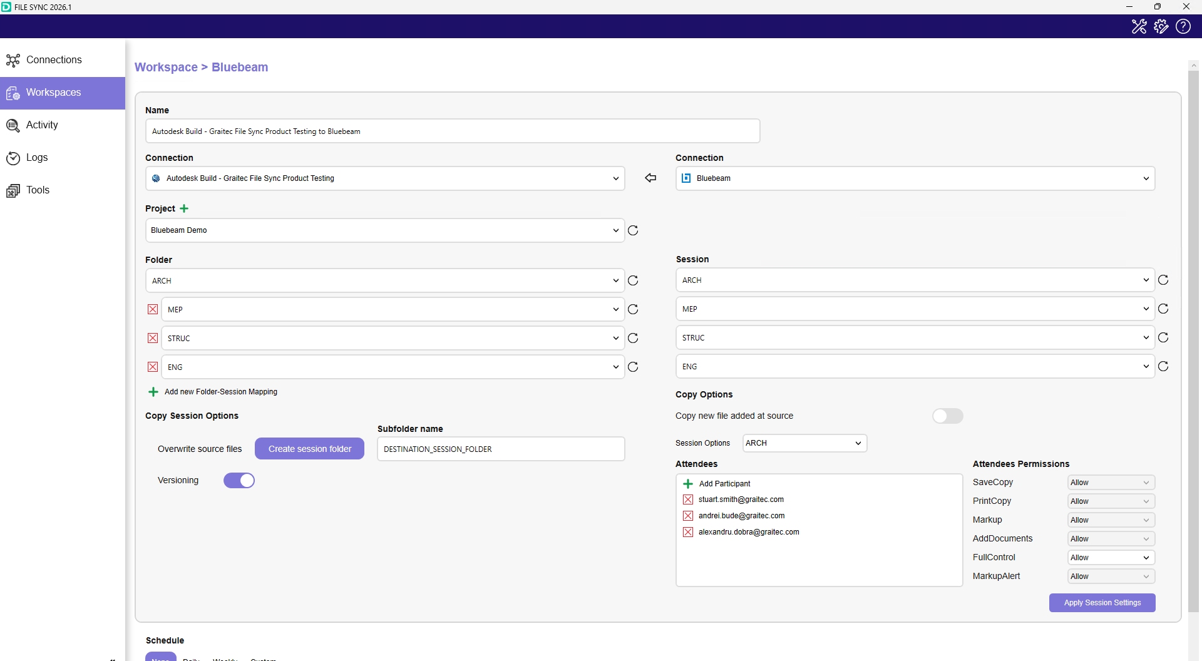Expand the Session Options ARCH dropdown
1202x661 pixels.
pos(804,443)
